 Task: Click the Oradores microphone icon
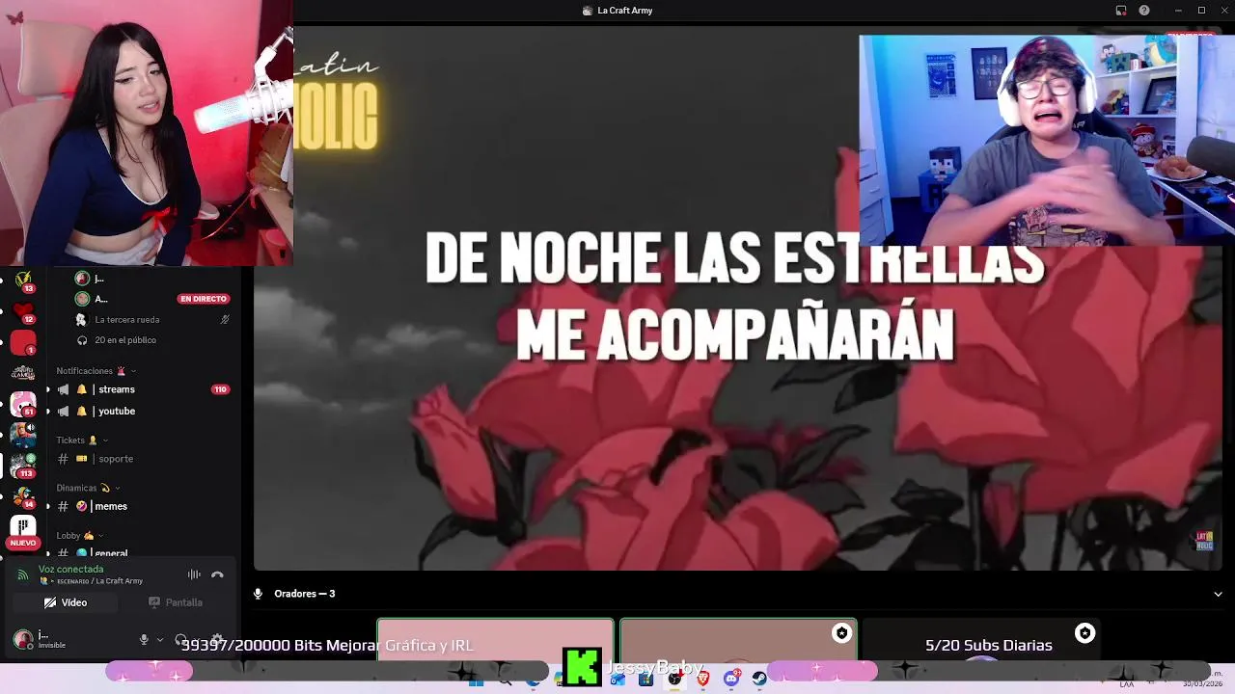pyautogui.click(x=258, y=594)
